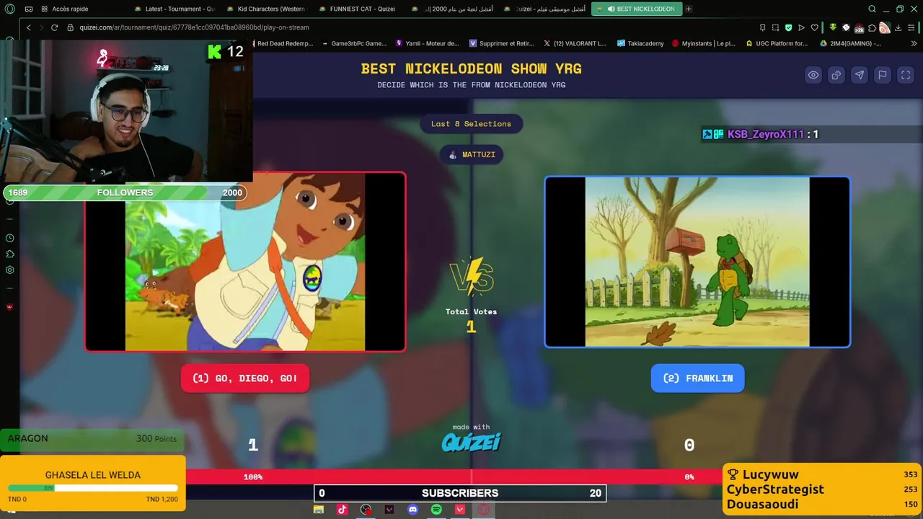
Task: Click the copy link icon in Quizei header
Action: (x=836, y=75)
